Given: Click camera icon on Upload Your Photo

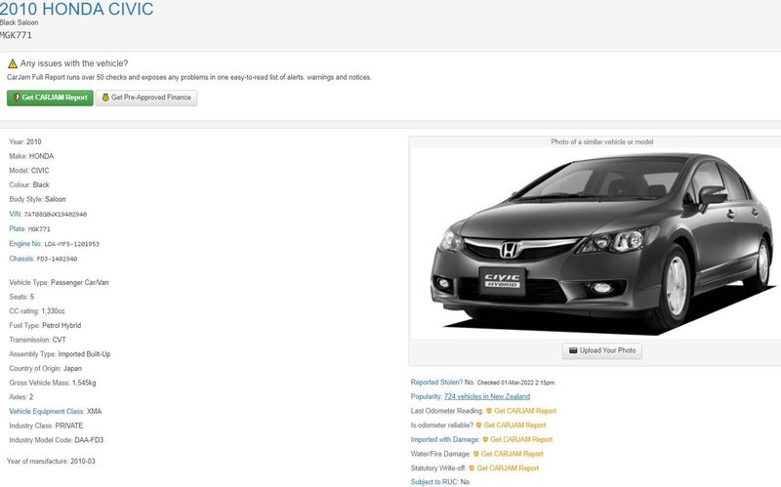Looking at the screenshot, I should click(x=573, y=350).
